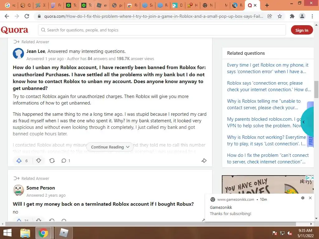Open the Chrome profile avatar
The image size is (319, 239).
[302, 16]
